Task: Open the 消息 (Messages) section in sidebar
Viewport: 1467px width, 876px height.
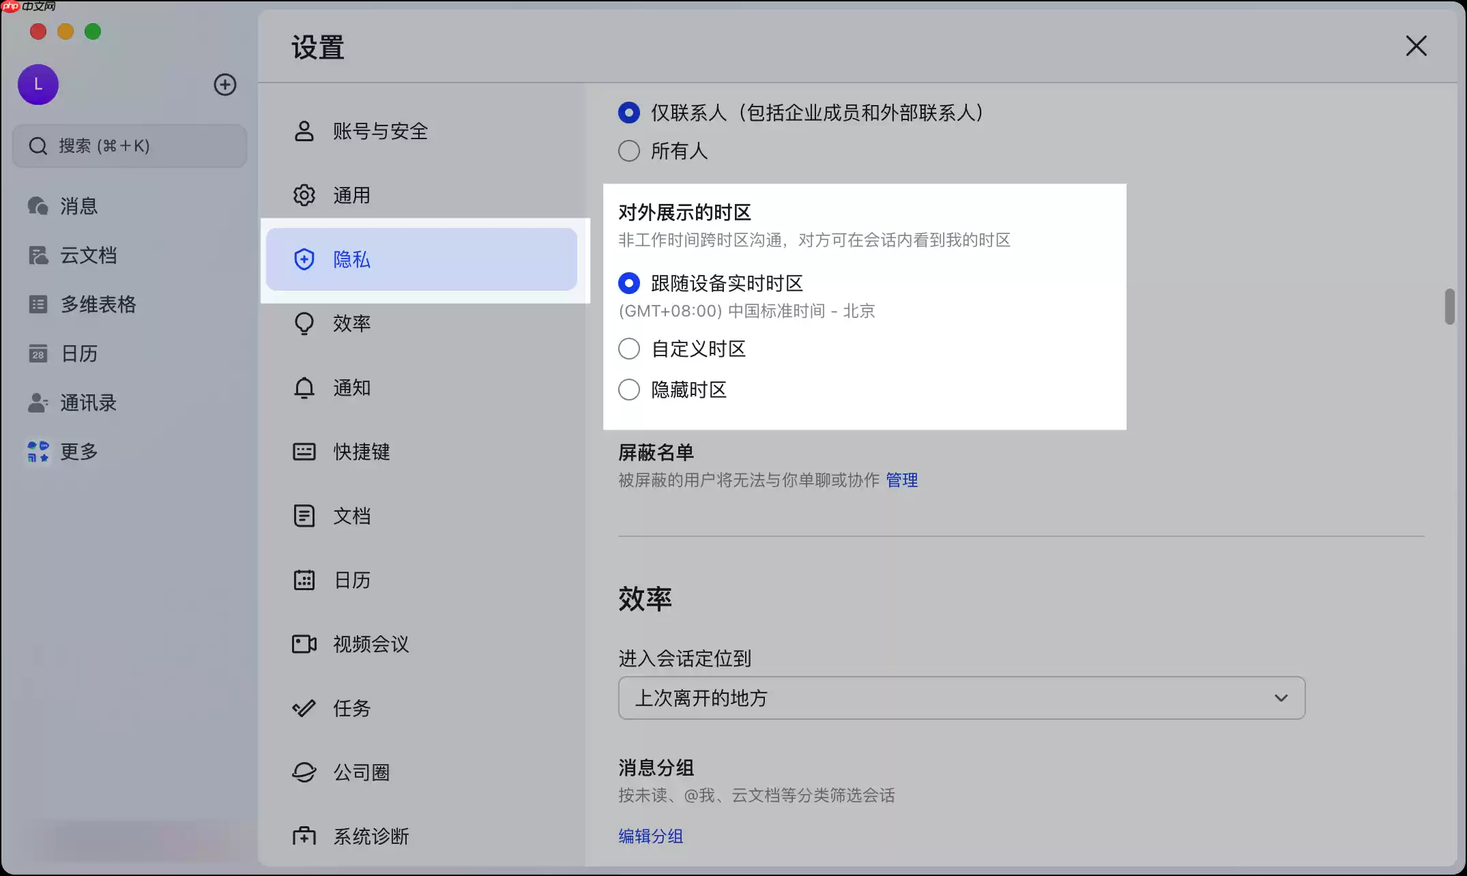Action: tap(78, 206)
